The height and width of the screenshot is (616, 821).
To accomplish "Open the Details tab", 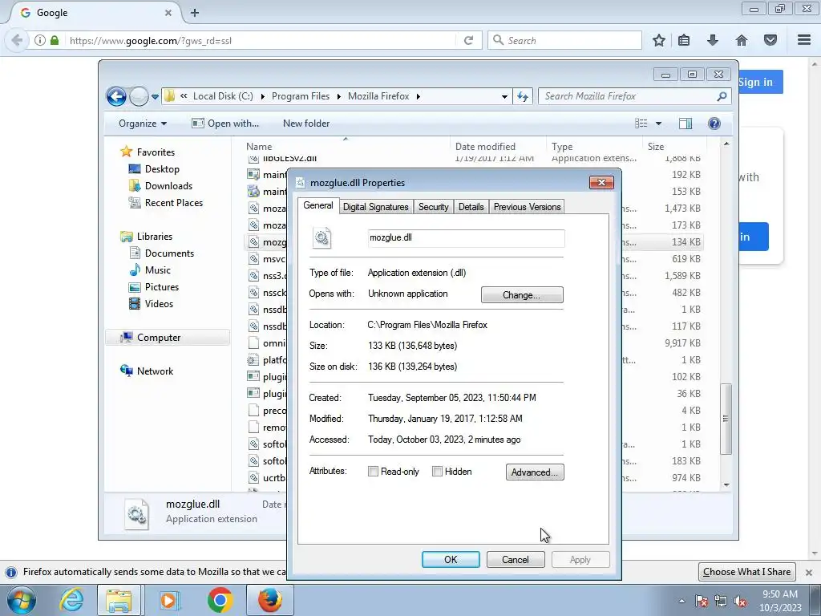I will [x=471, y=207].
